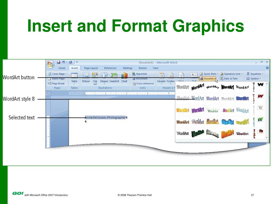Choose the bright blue 3D WordArt style

tap(227, 122)
